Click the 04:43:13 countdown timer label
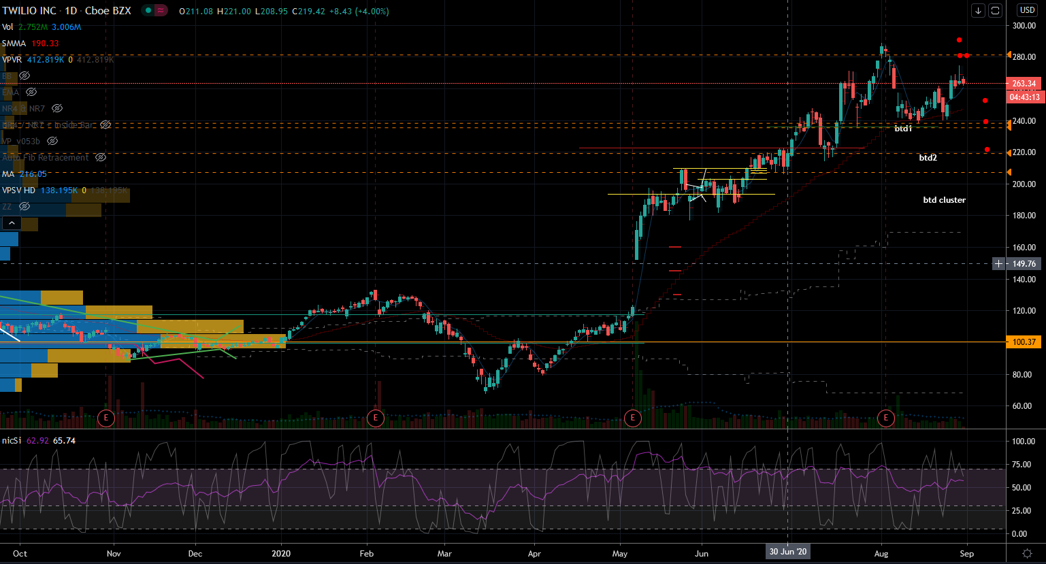This screenshot has width=1046, height=564. point(1024,97)
